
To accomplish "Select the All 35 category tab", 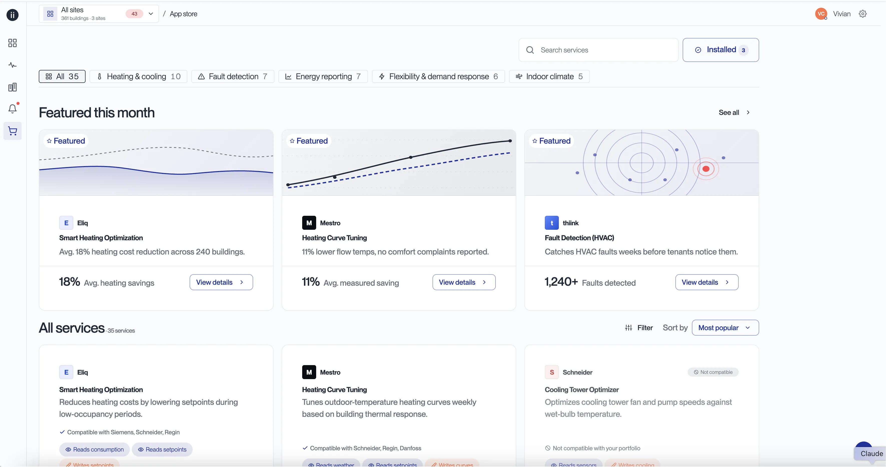I will tap(62, 77).
